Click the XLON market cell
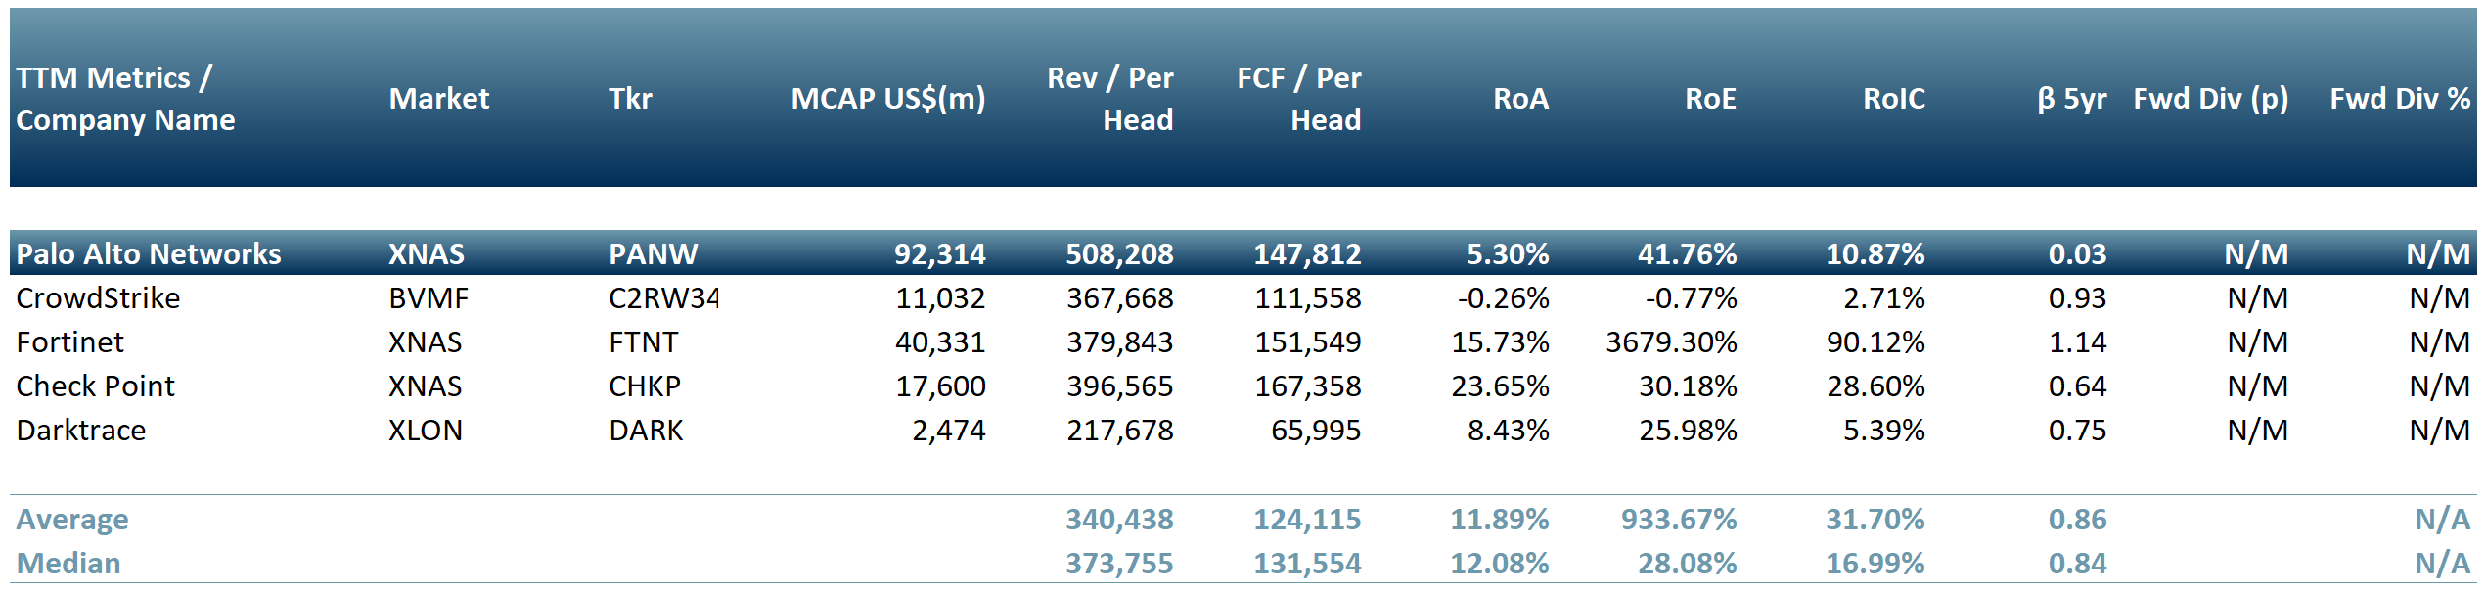 coord(426,431)
